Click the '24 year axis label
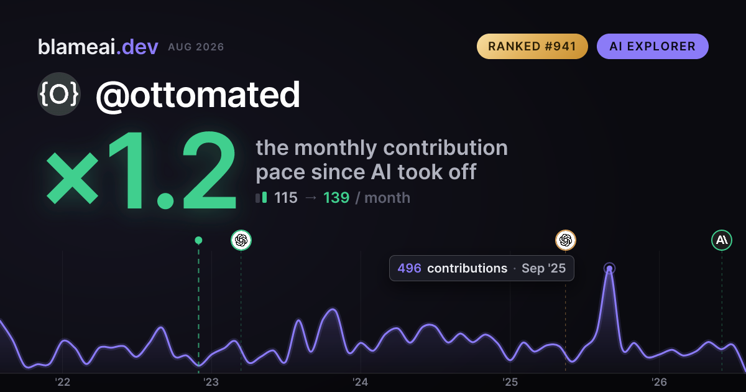 (361, 382)
